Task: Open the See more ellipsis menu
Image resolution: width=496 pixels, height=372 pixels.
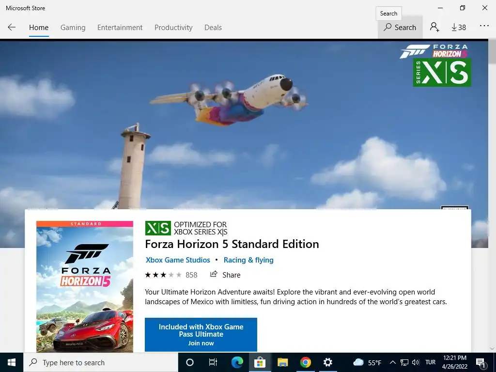Action: pyautogui.click(x=484, y=26)
